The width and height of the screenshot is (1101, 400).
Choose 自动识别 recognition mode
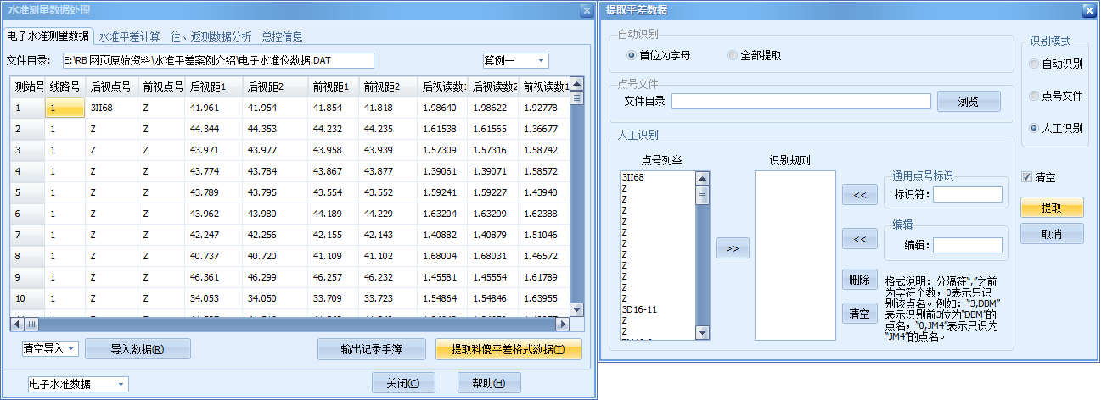[x=1033, y=64]
